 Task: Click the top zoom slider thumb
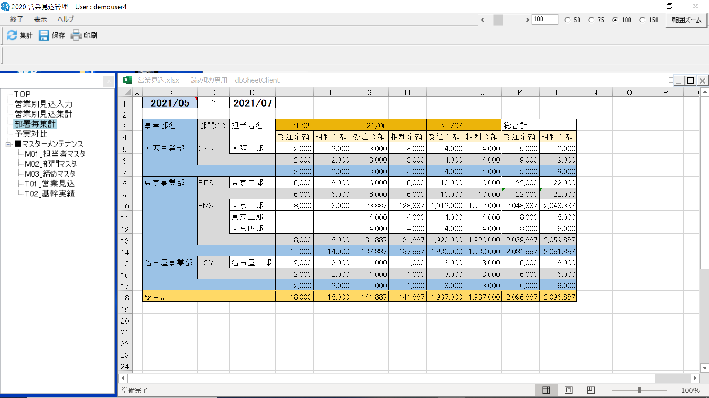pos(498,20)
